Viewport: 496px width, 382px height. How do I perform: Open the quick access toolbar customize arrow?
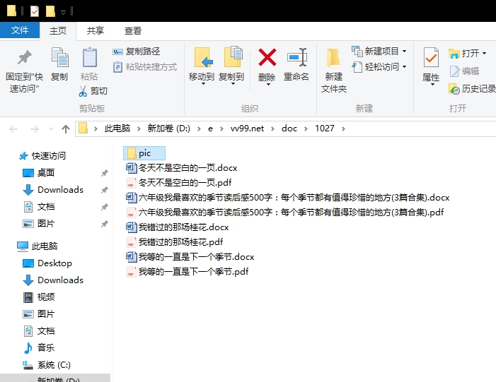(63, 13)
